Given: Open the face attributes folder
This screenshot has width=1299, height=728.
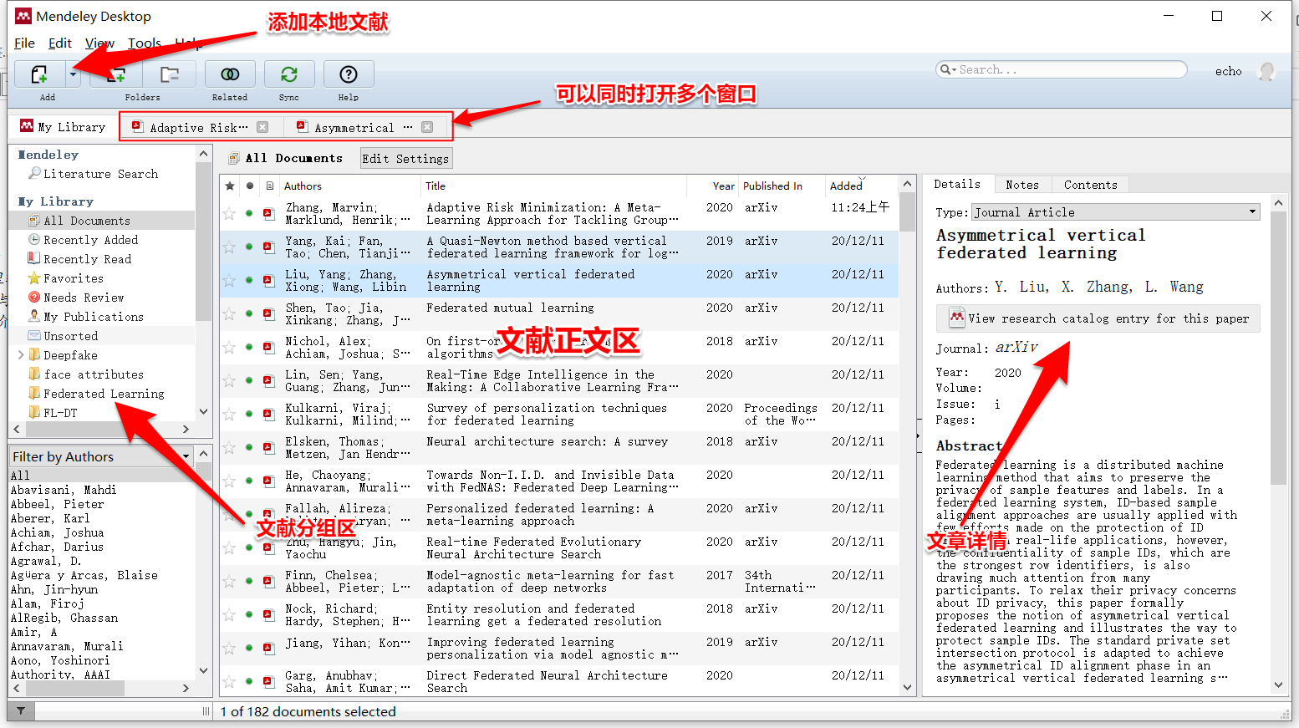Looking at the screenshot, I should [x=94, y=374].
